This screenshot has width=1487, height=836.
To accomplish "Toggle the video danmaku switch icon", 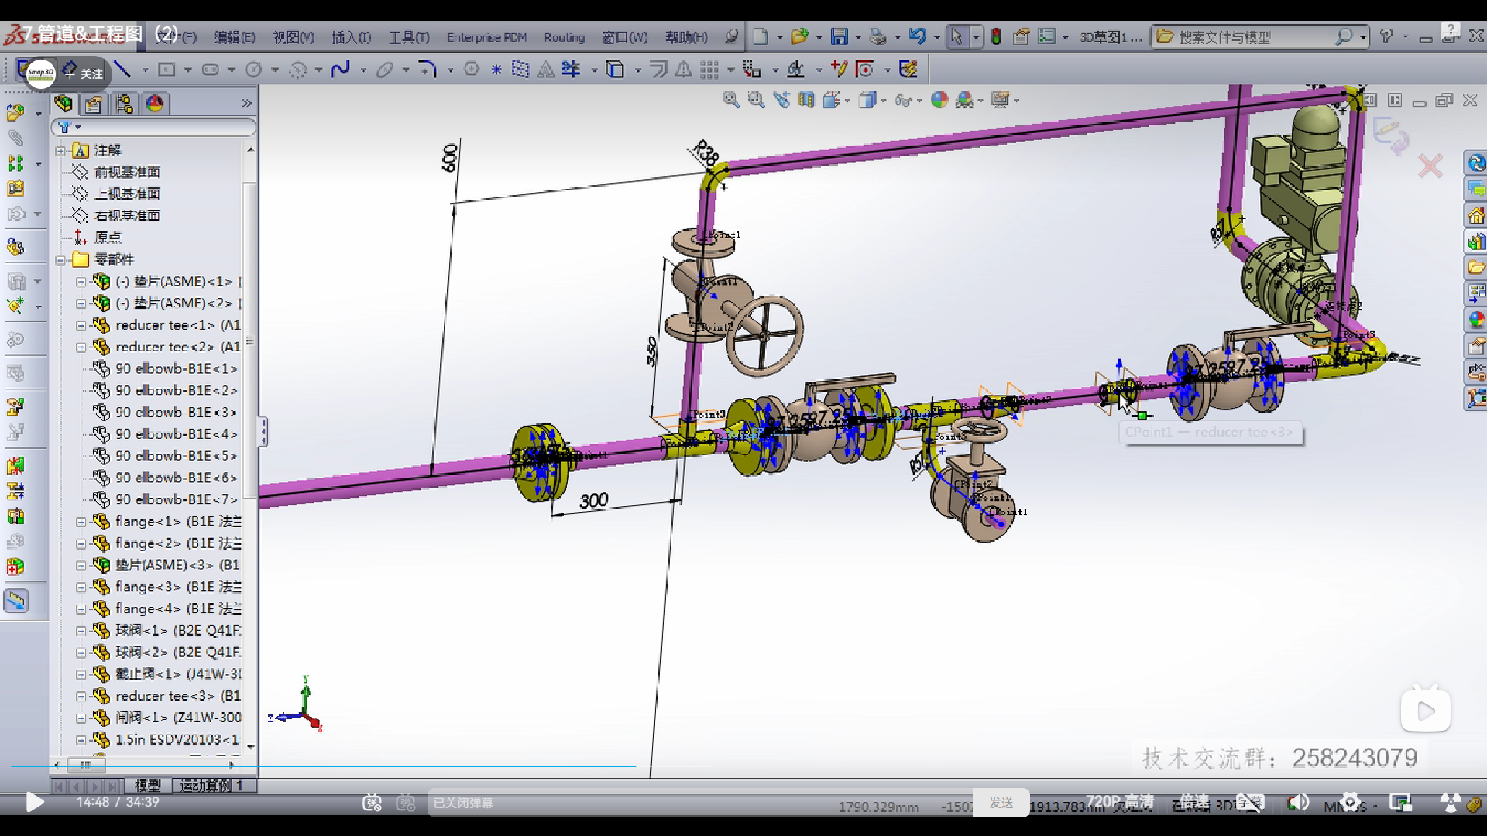I will point(373,803).
